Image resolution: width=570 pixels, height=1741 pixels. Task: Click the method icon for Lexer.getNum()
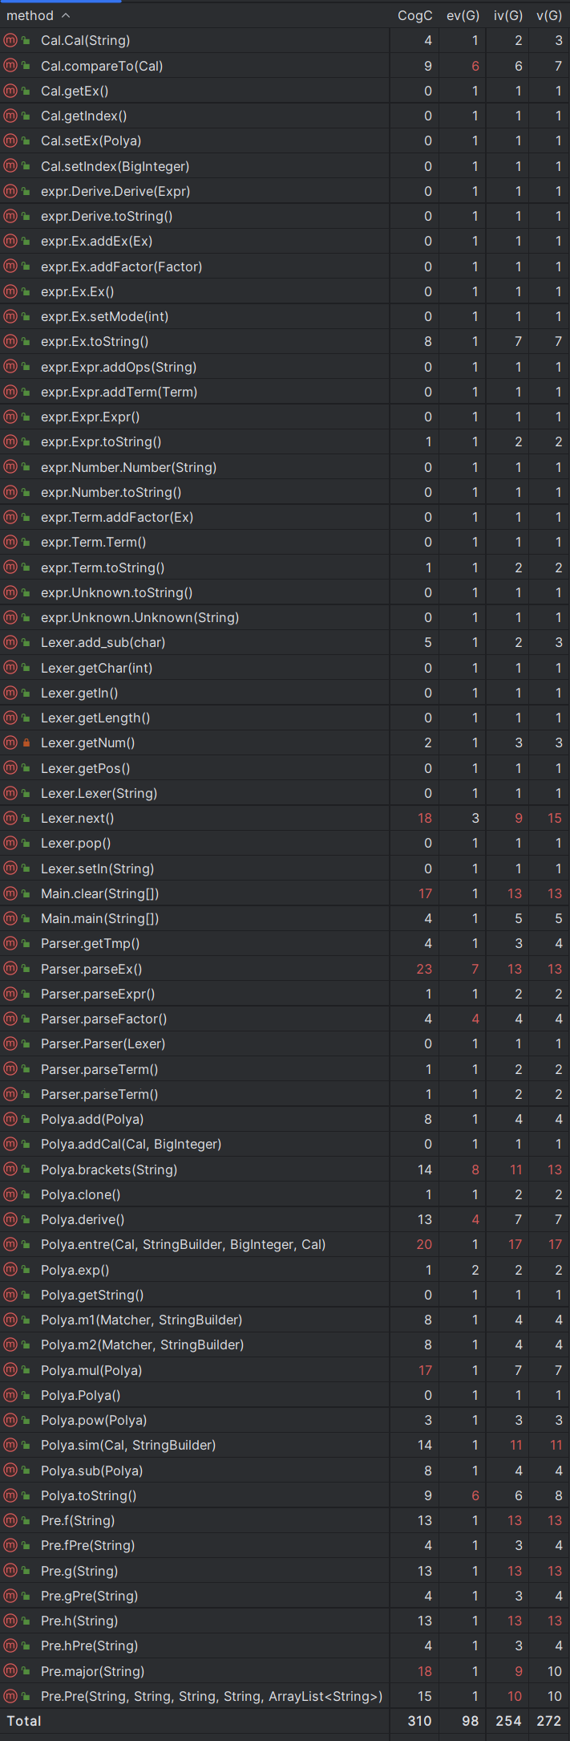[10, 742]
